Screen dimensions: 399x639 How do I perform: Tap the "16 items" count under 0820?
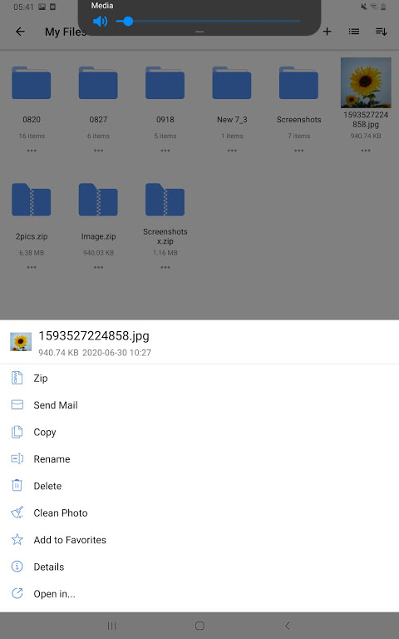click(x=32, y=136)
